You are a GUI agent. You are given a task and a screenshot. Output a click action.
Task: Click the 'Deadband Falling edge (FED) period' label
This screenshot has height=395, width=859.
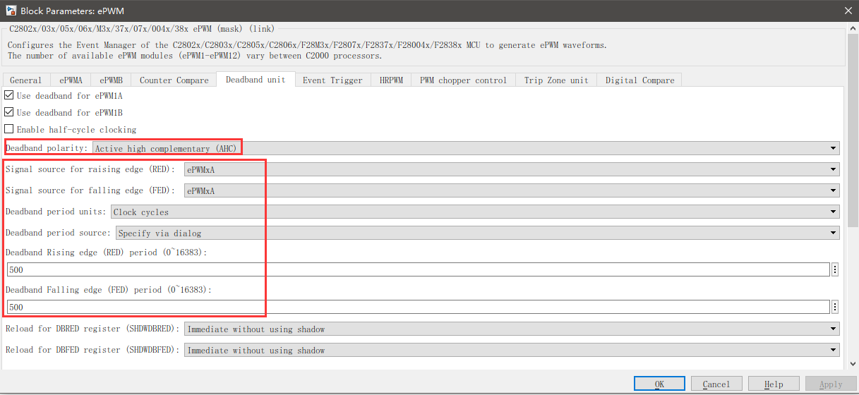pyautogui.click(x=108, y=289)
